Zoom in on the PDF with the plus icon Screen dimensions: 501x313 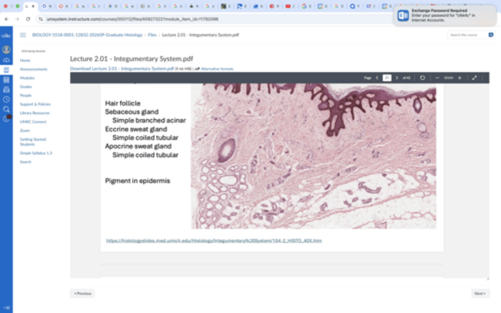coord(460,78)
